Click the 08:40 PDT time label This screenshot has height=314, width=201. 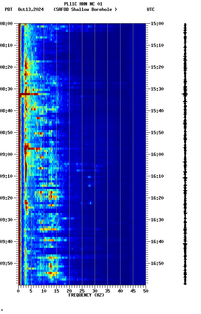[6, 111]
